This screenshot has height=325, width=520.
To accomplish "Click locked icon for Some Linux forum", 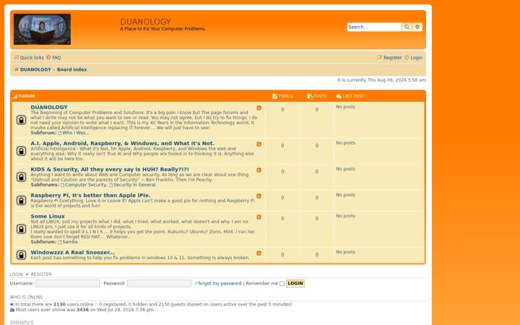I will [21, 229].
